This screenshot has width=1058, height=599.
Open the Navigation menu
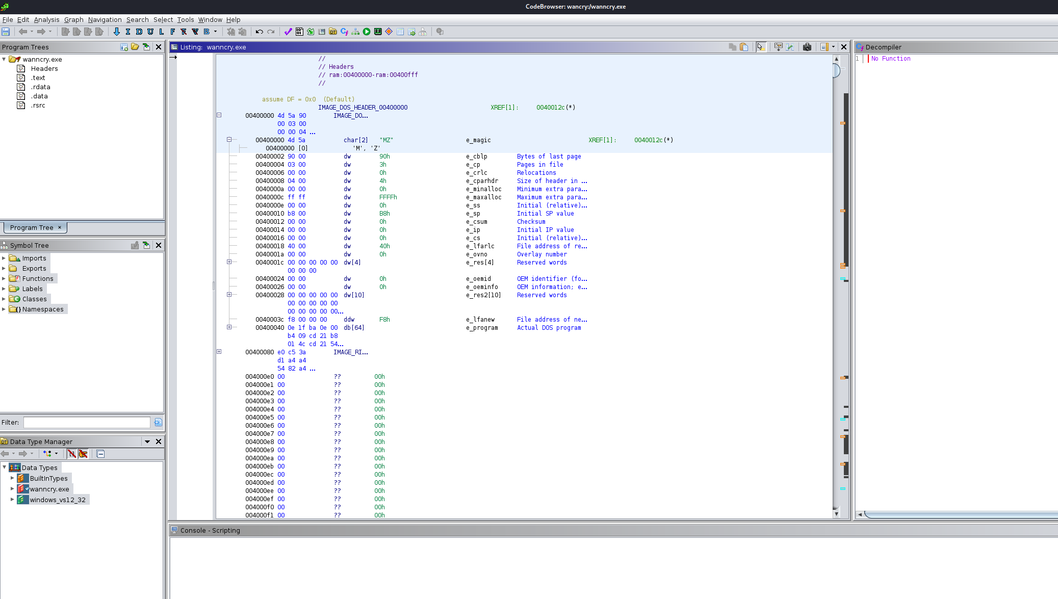[105, 19]
